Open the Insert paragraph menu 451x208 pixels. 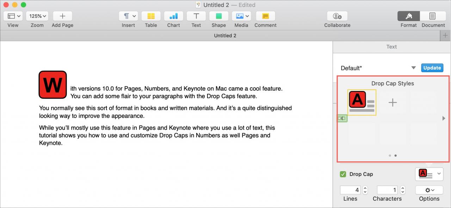(x=129, y=16)
